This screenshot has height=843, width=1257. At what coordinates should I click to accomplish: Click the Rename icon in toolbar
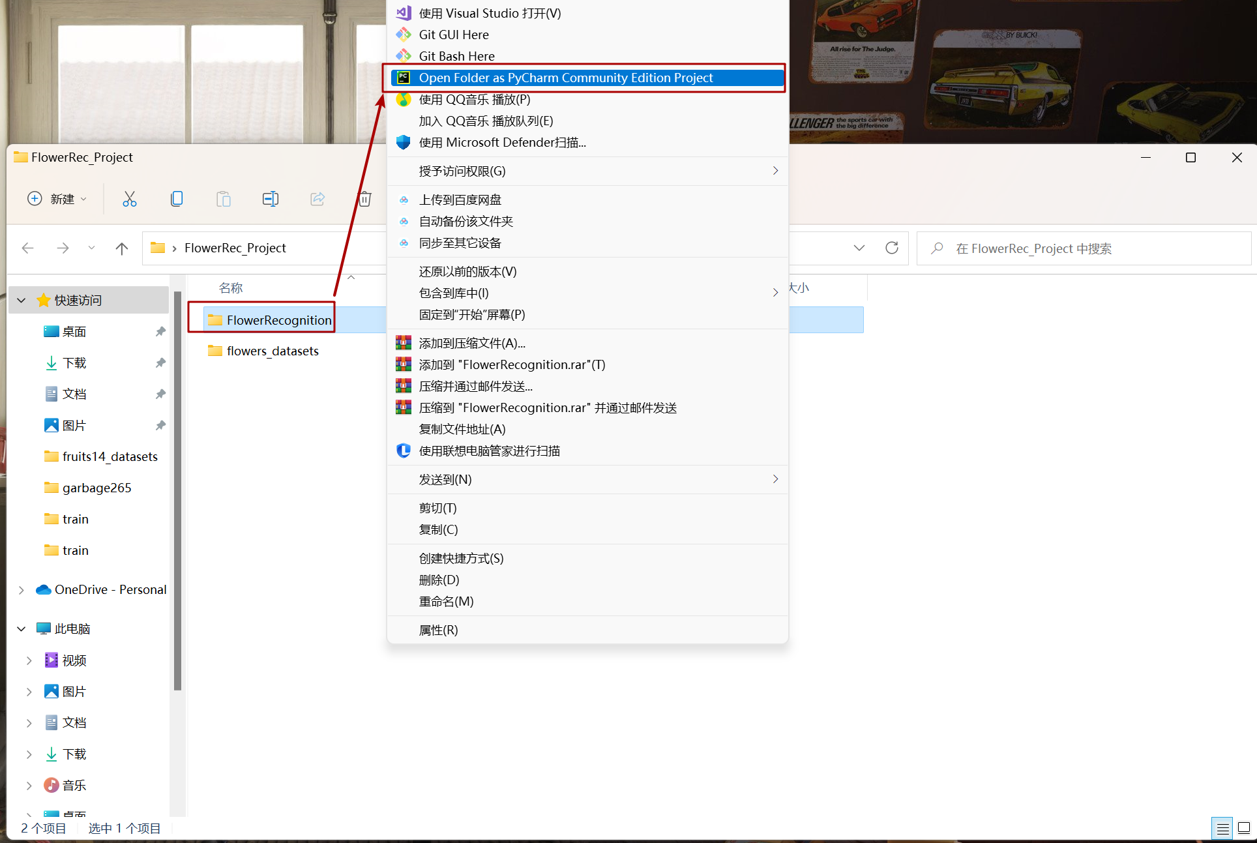(270, 199)
